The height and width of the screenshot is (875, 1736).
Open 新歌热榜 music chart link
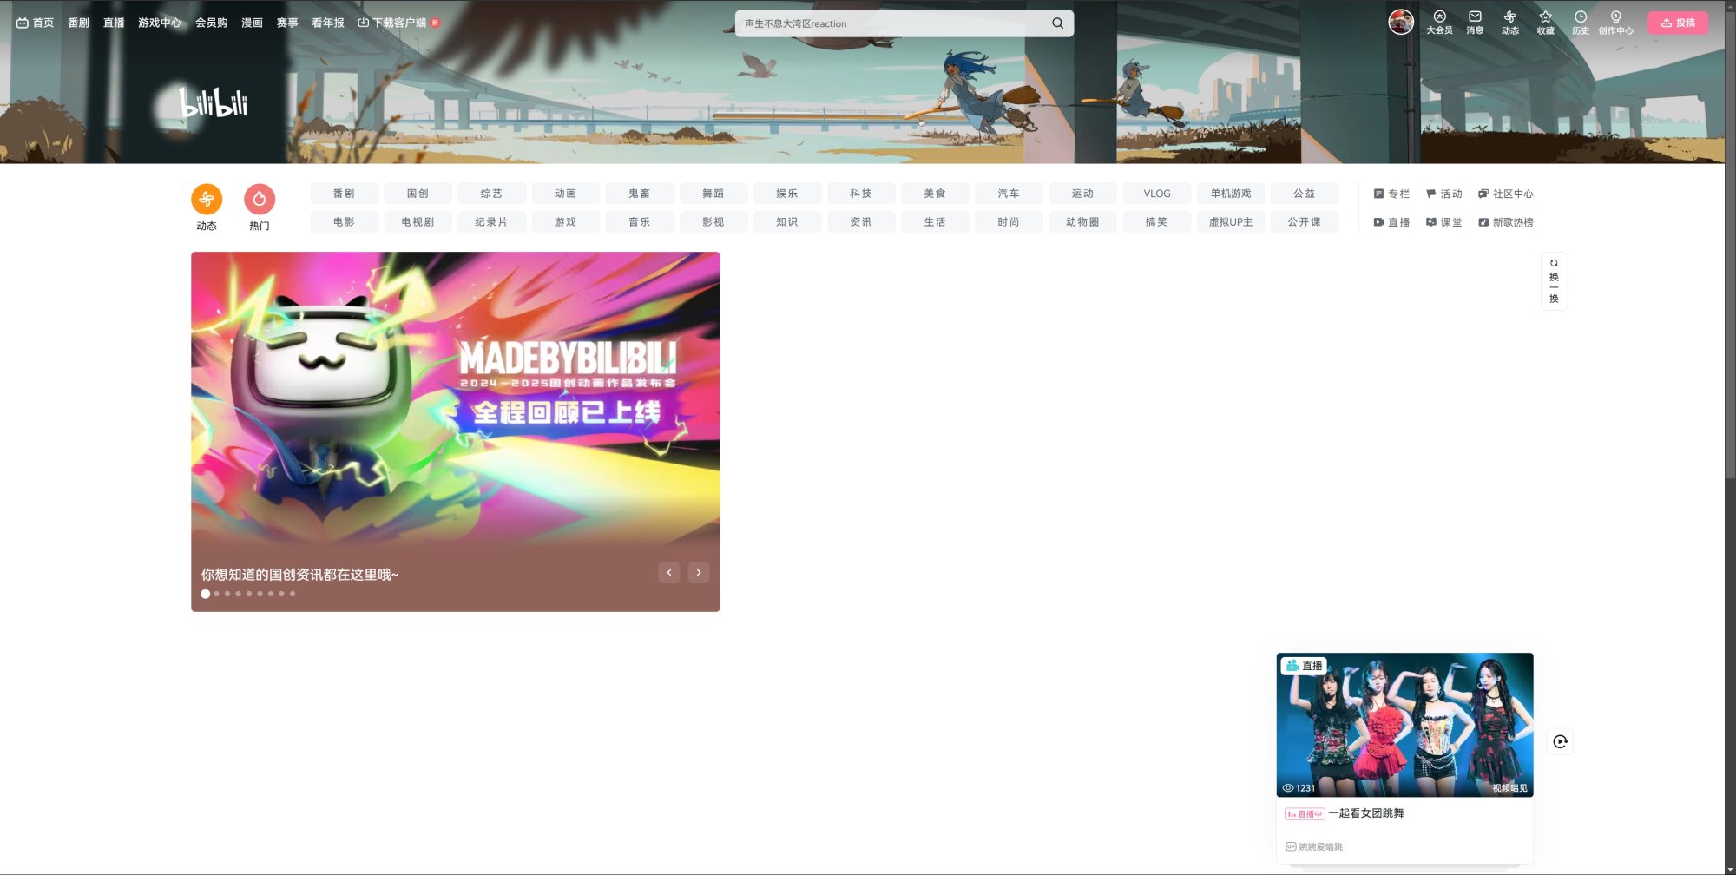click(x=1506, y=222)
